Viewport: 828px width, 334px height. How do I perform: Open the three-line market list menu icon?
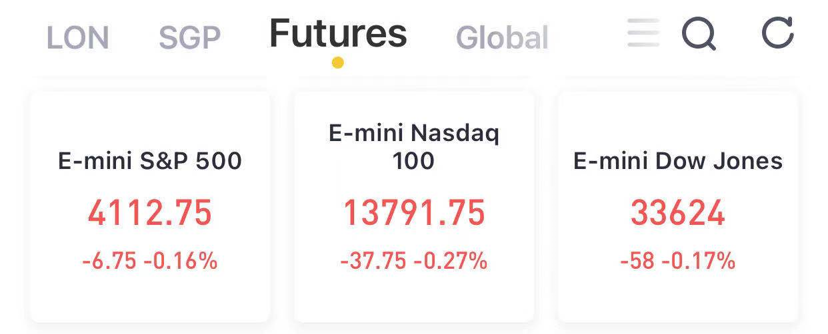coord(643,33)
